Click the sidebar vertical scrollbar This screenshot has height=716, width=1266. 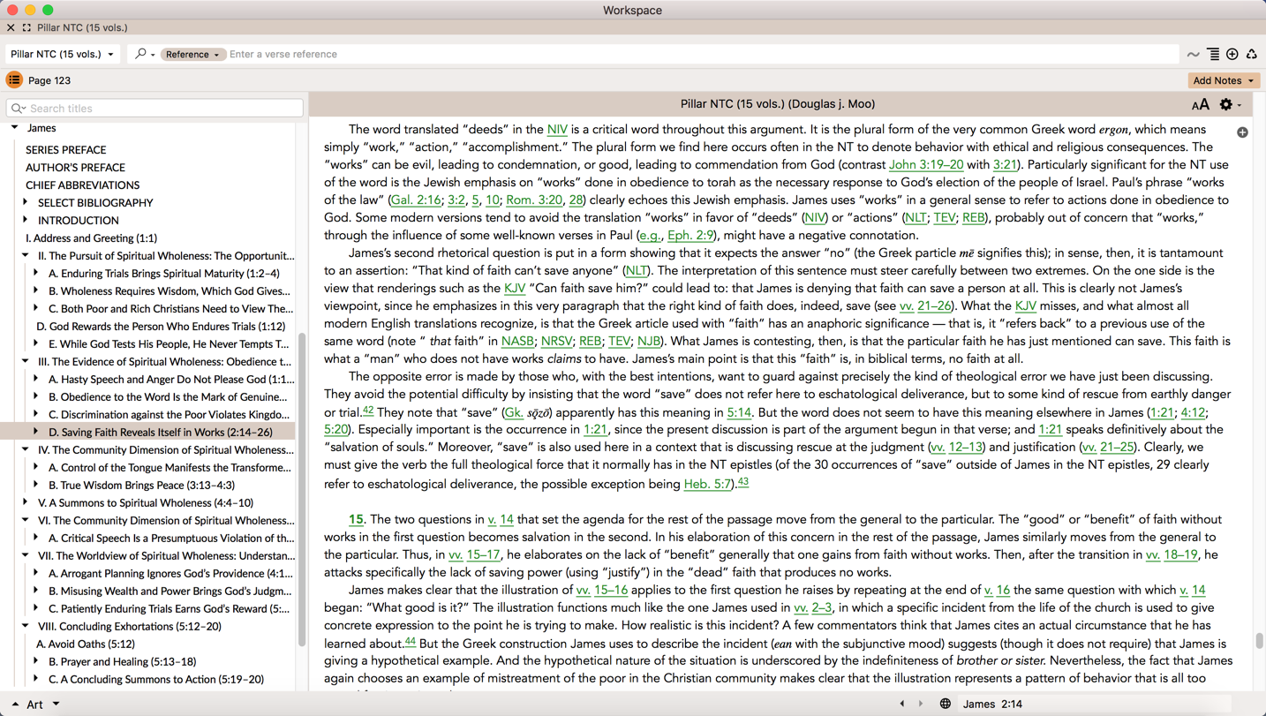point(302,490)
